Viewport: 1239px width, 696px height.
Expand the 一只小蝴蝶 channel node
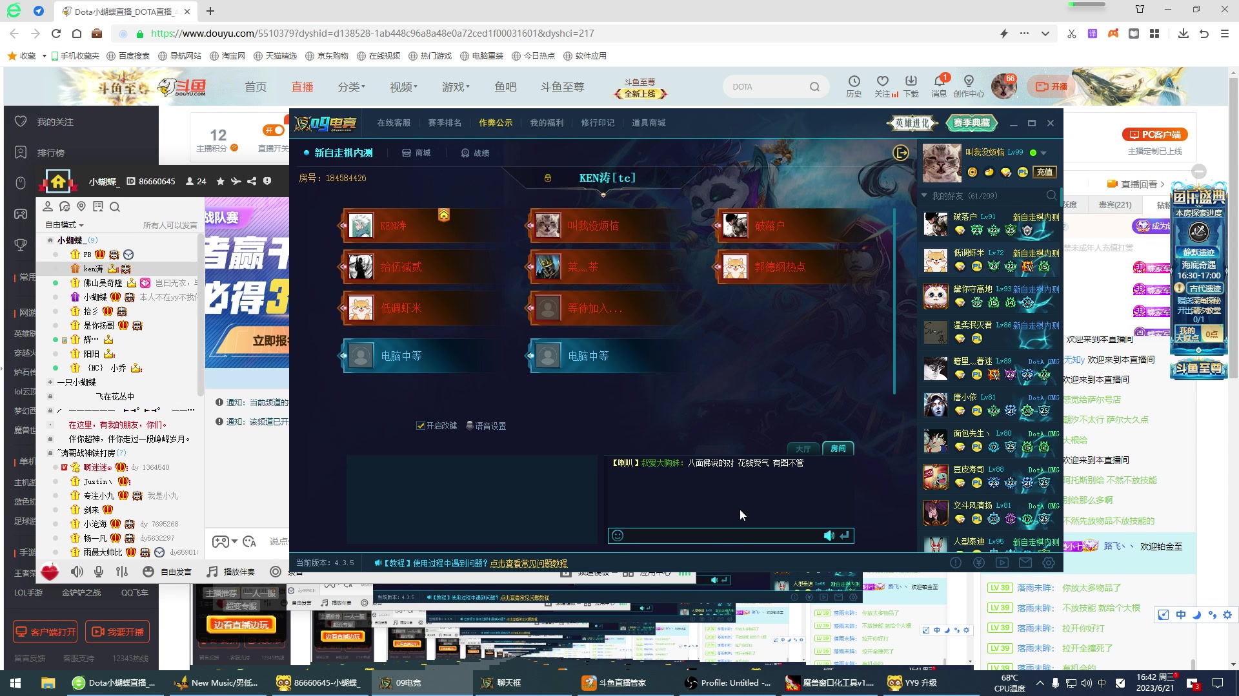50,382
